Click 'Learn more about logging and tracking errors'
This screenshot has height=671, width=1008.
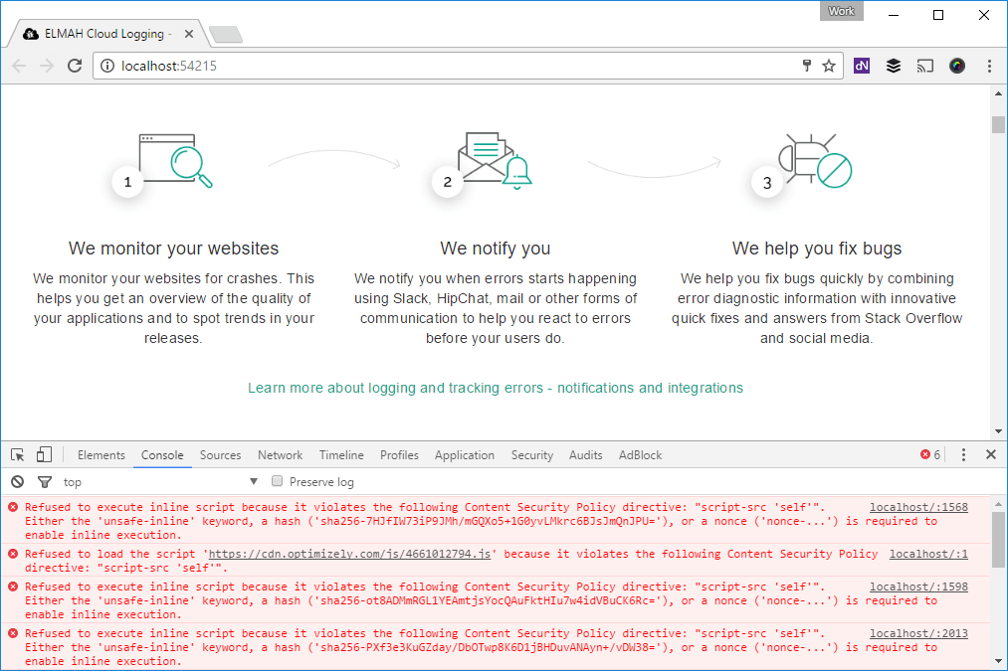click(495, 388)
